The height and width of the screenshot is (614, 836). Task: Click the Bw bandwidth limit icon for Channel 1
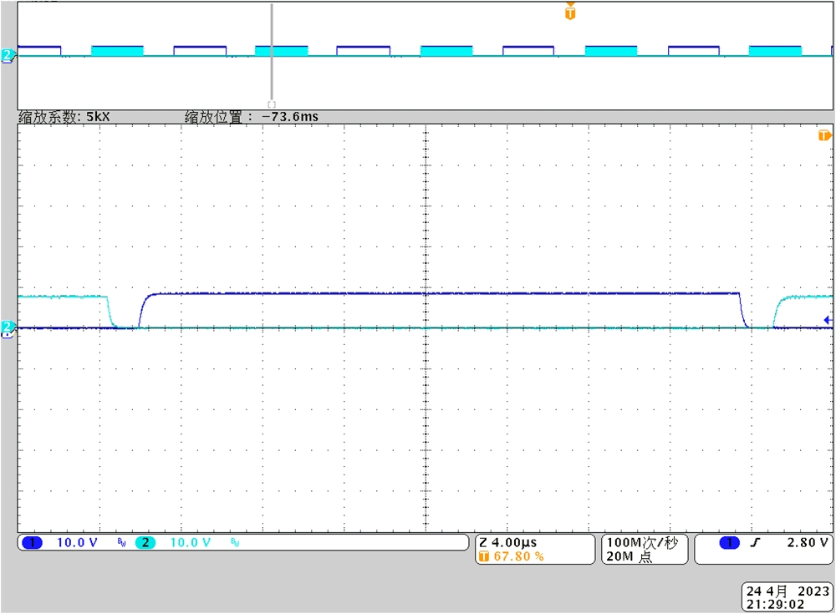pos(122,542)
